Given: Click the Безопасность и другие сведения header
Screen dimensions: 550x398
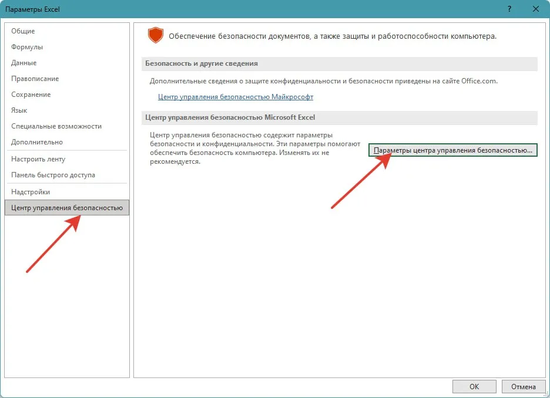Looking at the screenshot, I should [202, 63].
